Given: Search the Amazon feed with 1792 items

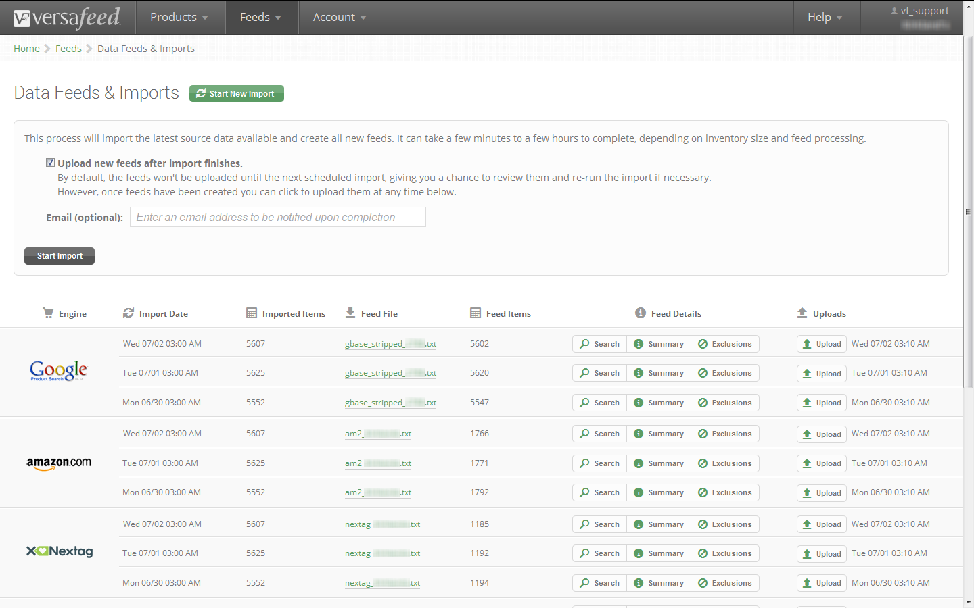Looking at the screenshot, I should click(599, 492).
